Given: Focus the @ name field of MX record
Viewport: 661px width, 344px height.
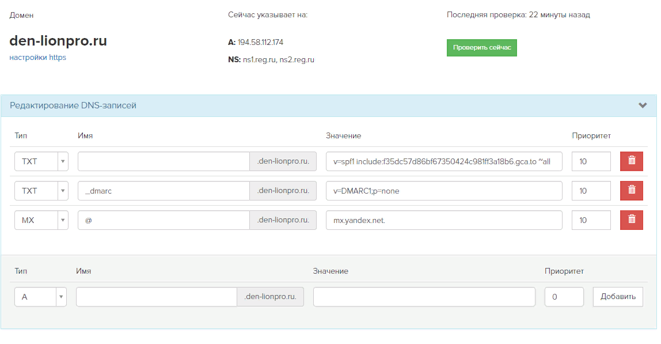Looking at the screenshot, I should pos(164,220).
